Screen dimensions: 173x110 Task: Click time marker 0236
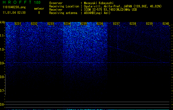pyautogui.click(x=100, y=24)
